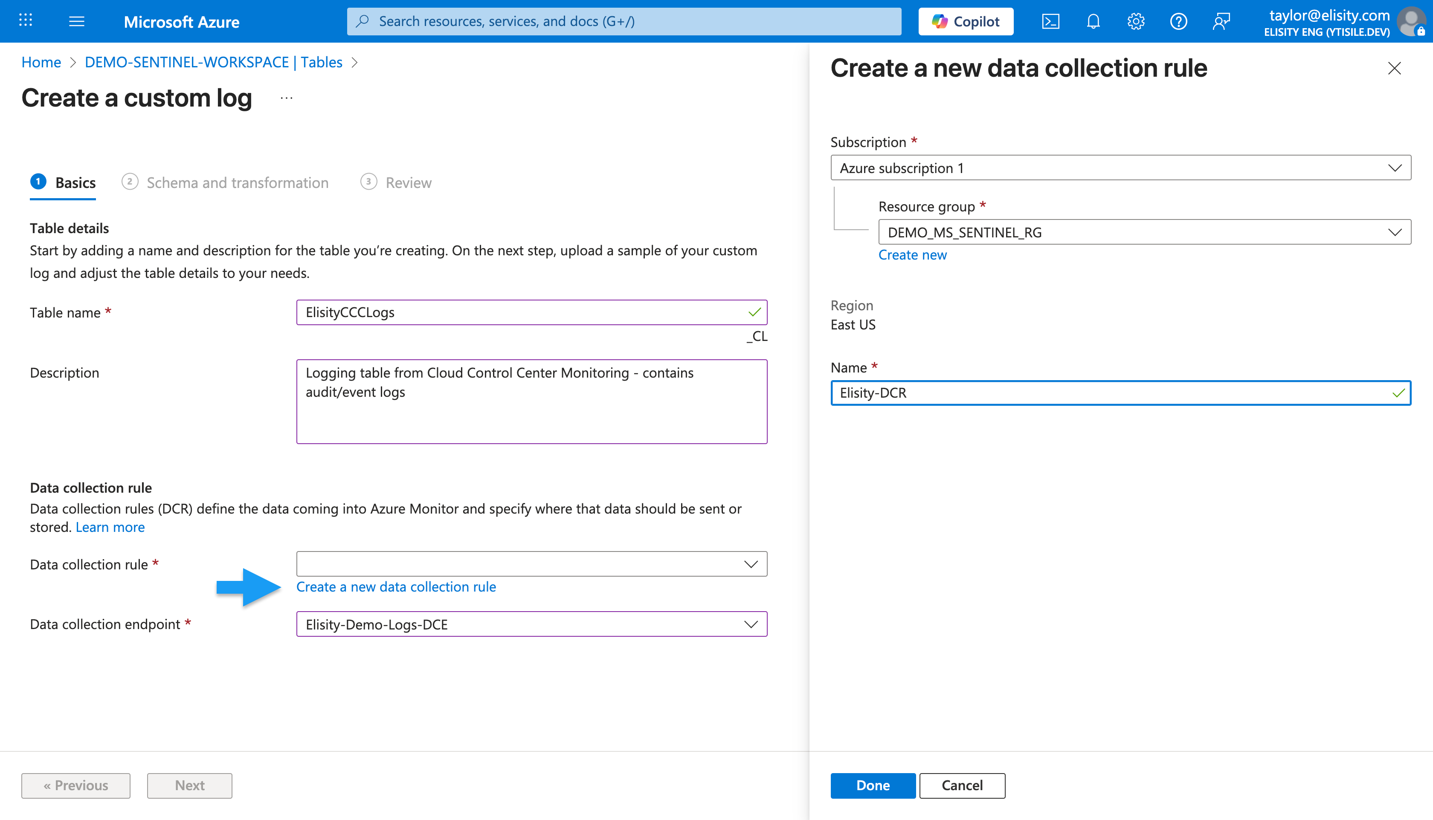Open the Help question mark icon
The width and height of the screenshot is (1433, 820).
1178,21
